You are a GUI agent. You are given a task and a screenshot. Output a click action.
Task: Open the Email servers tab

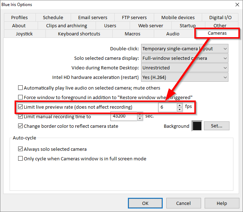(x=92, y=17)
